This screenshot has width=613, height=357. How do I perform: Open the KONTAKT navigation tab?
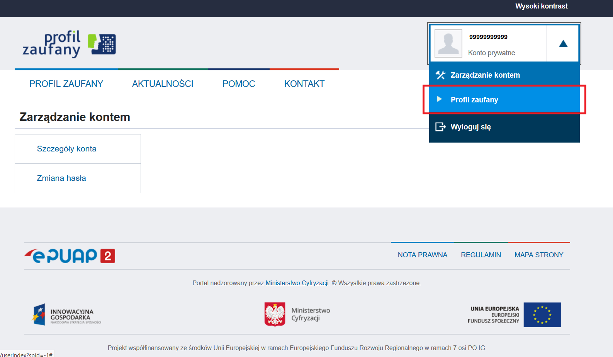pyautogui.click(x=304, y=84)
